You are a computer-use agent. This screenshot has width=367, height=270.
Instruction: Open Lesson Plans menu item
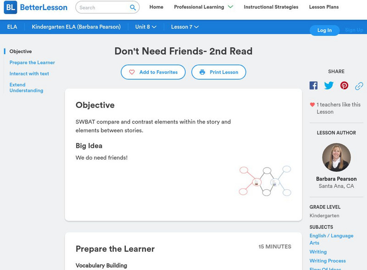[324, 7]
